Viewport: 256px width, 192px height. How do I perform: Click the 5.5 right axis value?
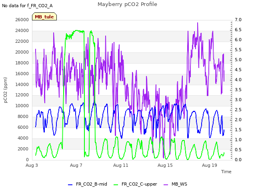tap(238, 50)
